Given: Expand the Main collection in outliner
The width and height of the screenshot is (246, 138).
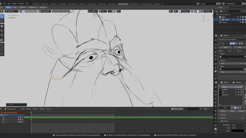Looking at the screenshot, I should [218, 17].
